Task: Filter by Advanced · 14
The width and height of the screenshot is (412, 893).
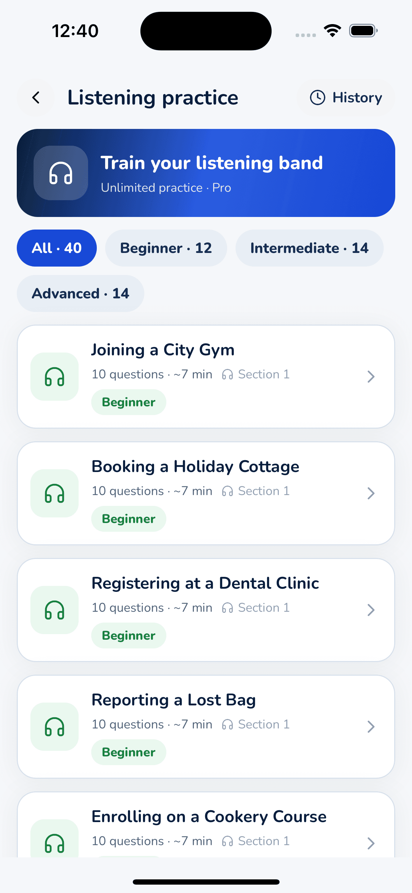Action: pyautogui.click(x=80, y=293)
